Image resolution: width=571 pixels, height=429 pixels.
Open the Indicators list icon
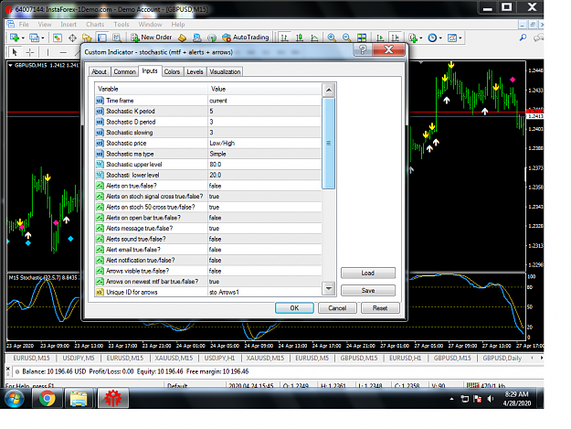point(413,38)
